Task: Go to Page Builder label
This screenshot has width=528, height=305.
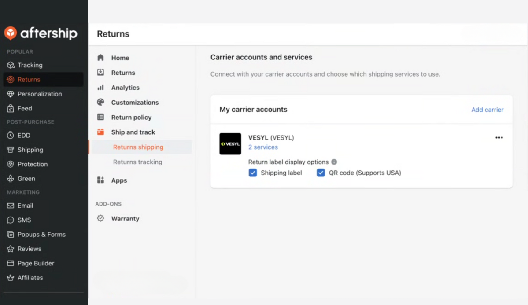Action: (x=36, y=263)
